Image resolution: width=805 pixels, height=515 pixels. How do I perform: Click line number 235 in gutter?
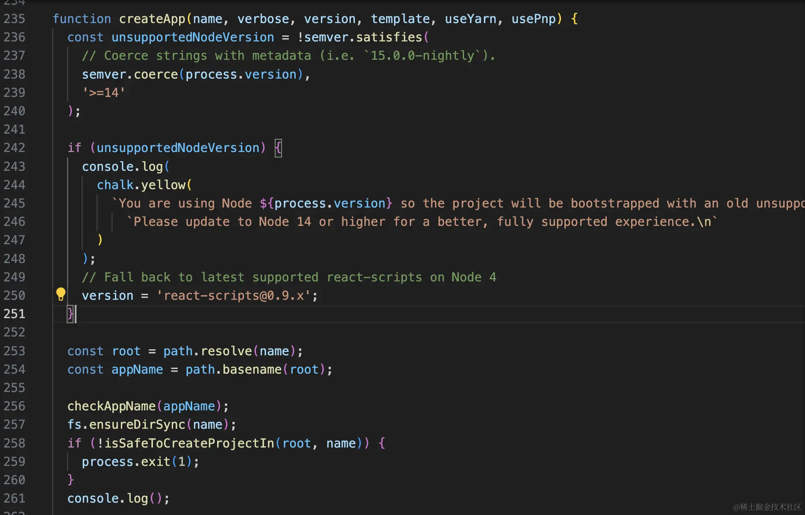[x=15, y=19]
